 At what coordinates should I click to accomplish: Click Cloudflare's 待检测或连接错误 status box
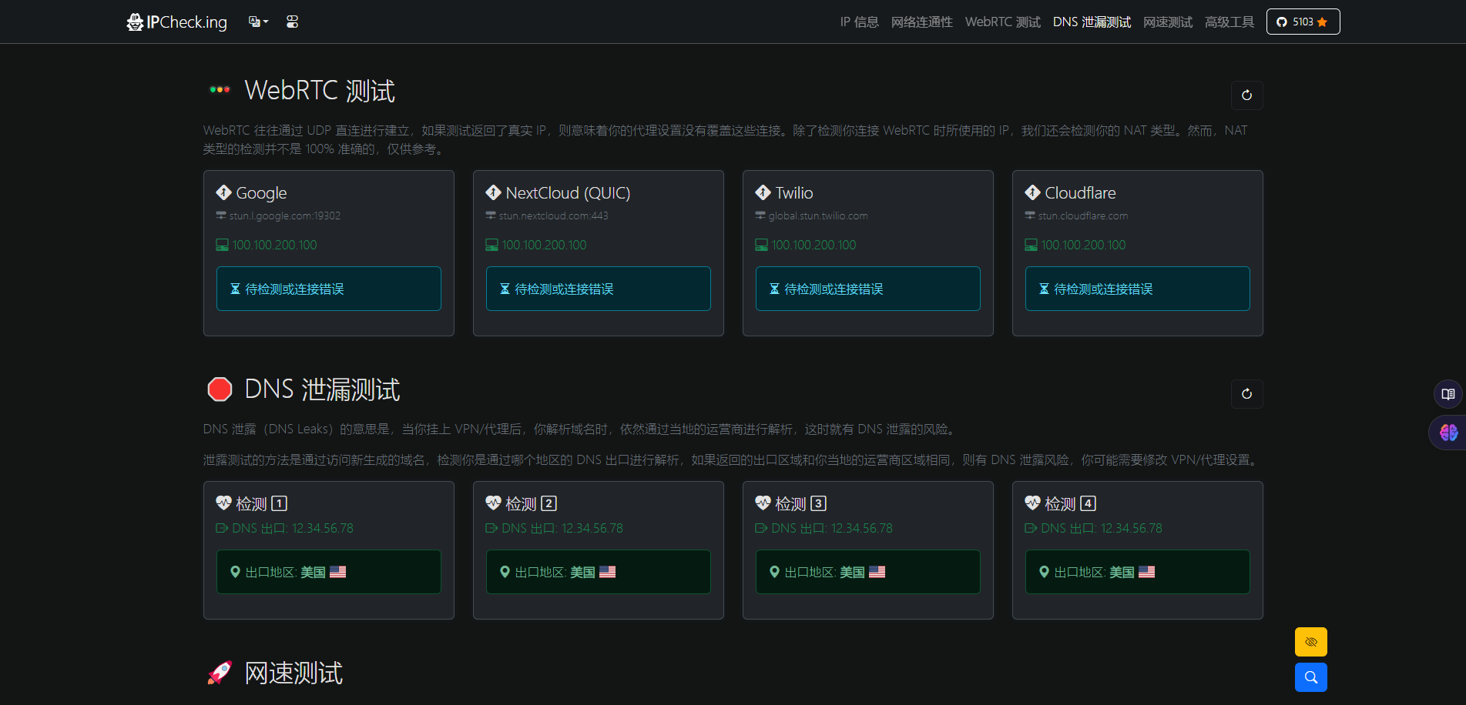[1137, 289]
